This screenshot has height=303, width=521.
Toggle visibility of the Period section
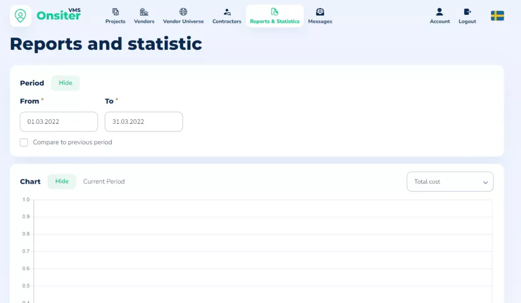point(65,83)
